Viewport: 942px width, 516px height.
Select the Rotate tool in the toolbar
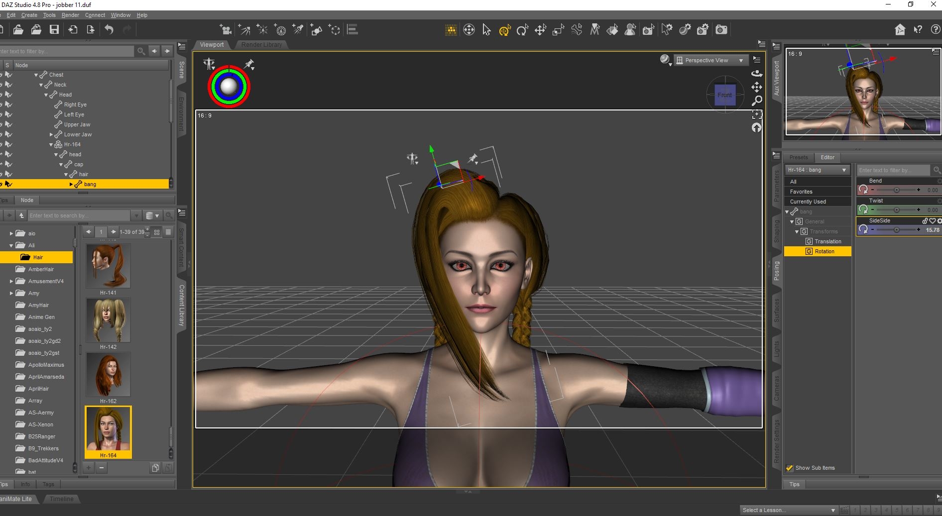(x=522, y=30)
